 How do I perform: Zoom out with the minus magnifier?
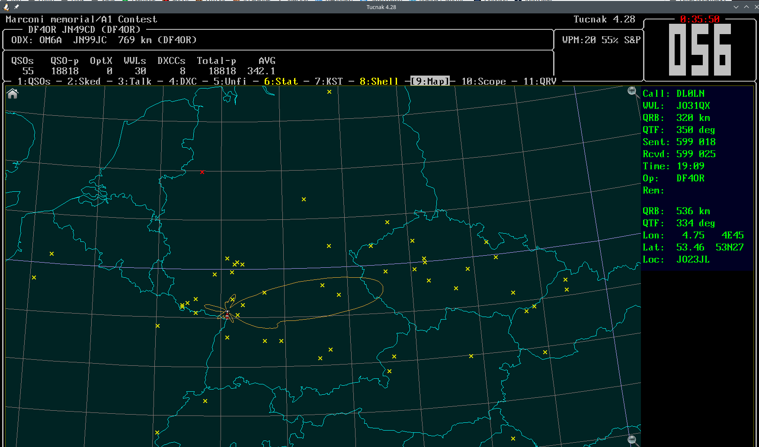pyautogui.click(x=632, y=440)
